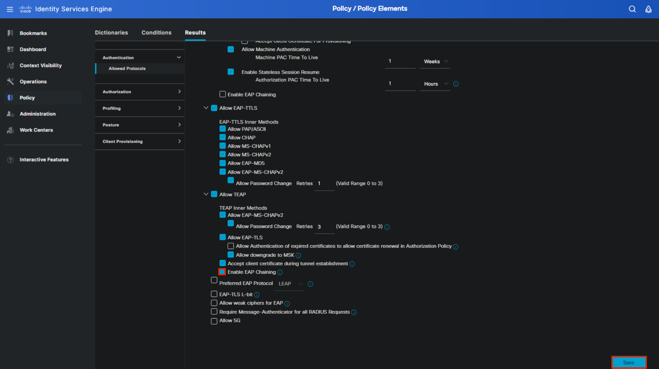This screenshot has height=369, width=659.
Task: Toggle Allow Machine Authentication checkbox
Action: 231,49
